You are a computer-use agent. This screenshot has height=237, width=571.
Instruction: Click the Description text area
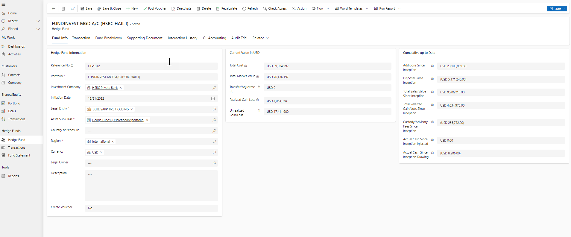[x=151, y=186]
